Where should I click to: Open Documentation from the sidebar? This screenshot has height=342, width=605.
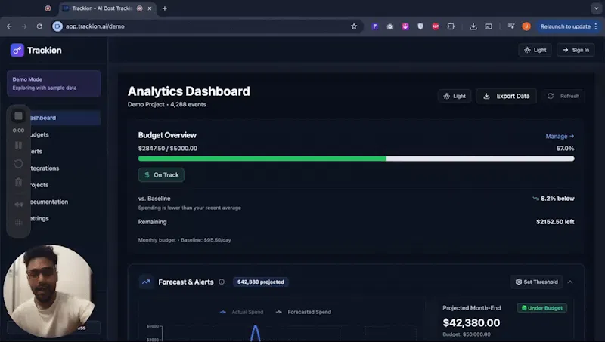coord(54,202)
